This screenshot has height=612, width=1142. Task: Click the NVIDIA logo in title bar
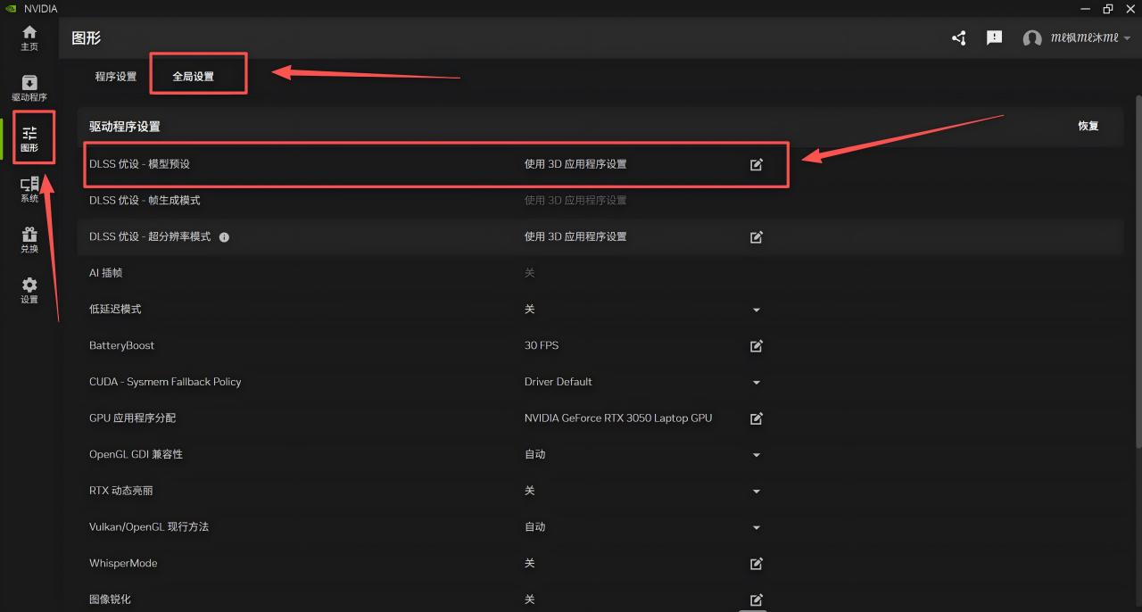11,9
